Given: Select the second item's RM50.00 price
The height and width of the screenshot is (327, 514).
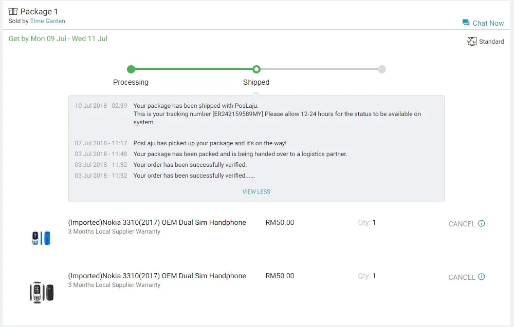Looking at the screenshot, I should click(x=280, y=276).
